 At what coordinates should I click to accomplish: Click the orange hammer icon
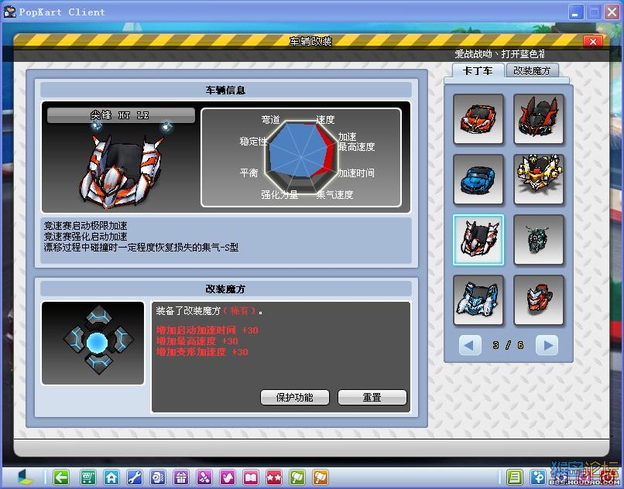321,477
